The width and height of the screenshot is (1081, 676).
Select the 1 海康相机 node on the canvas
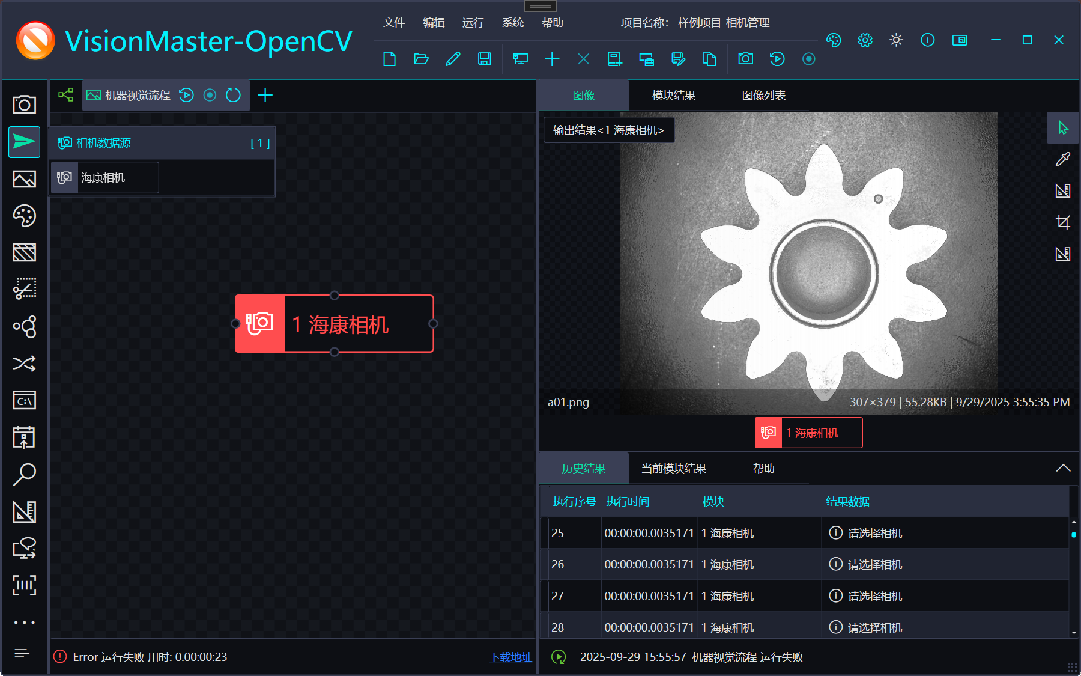335,324
